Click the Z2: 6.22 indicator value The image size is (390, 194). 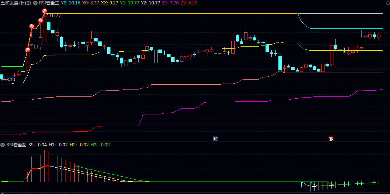coord(189,3)
